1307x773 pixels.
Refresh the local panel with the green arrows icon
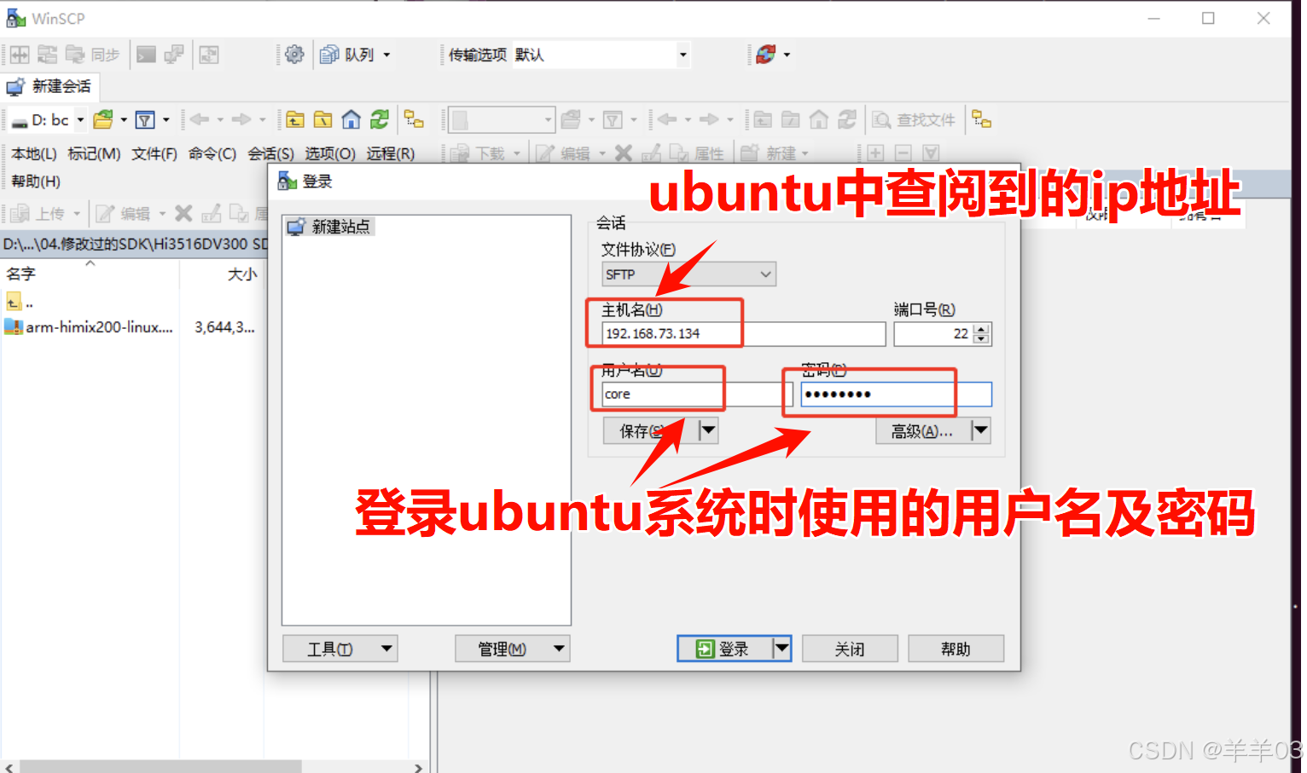(380, 120)
